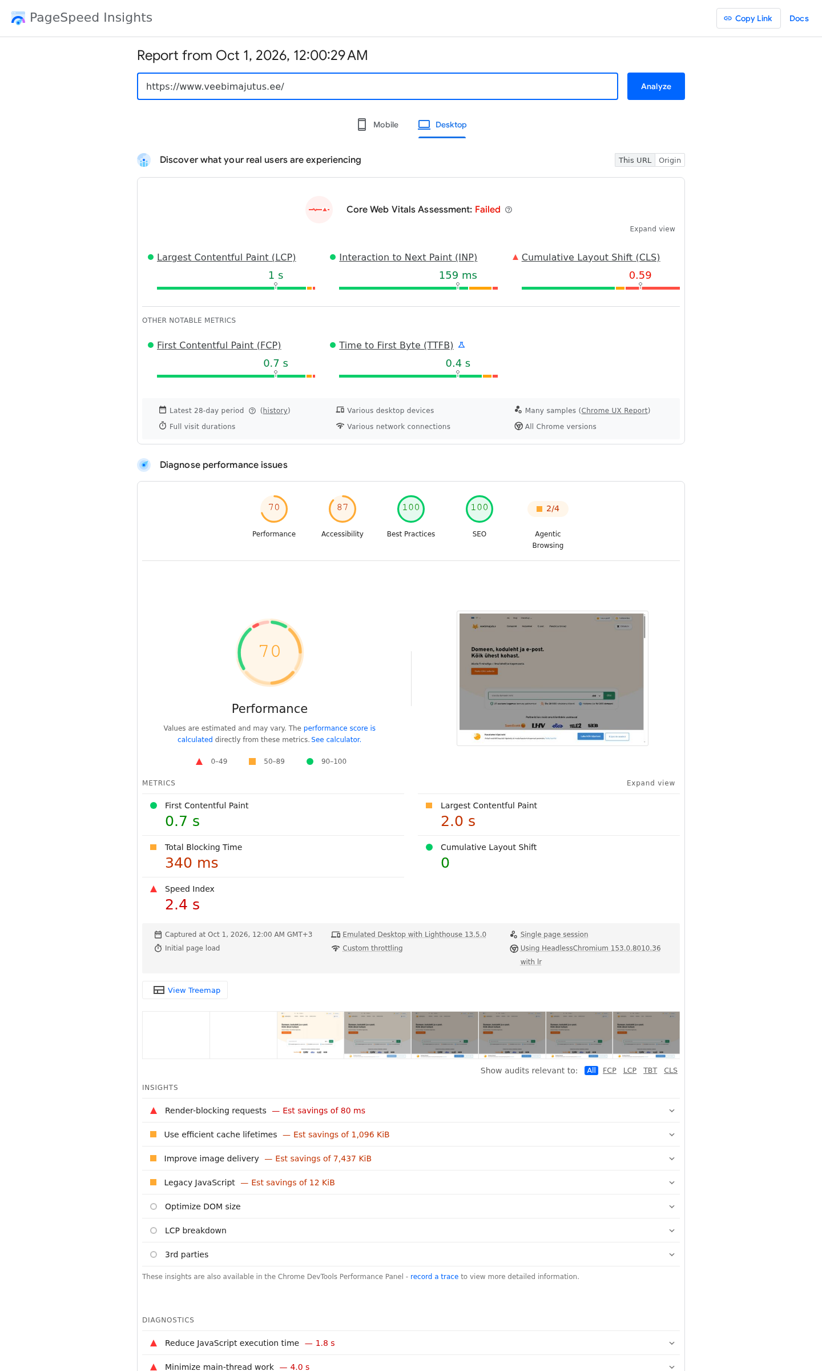The width and height of the screenshot is (822, 1371).
Task: Open the See calculator link
Action: [x=336, y=740]
